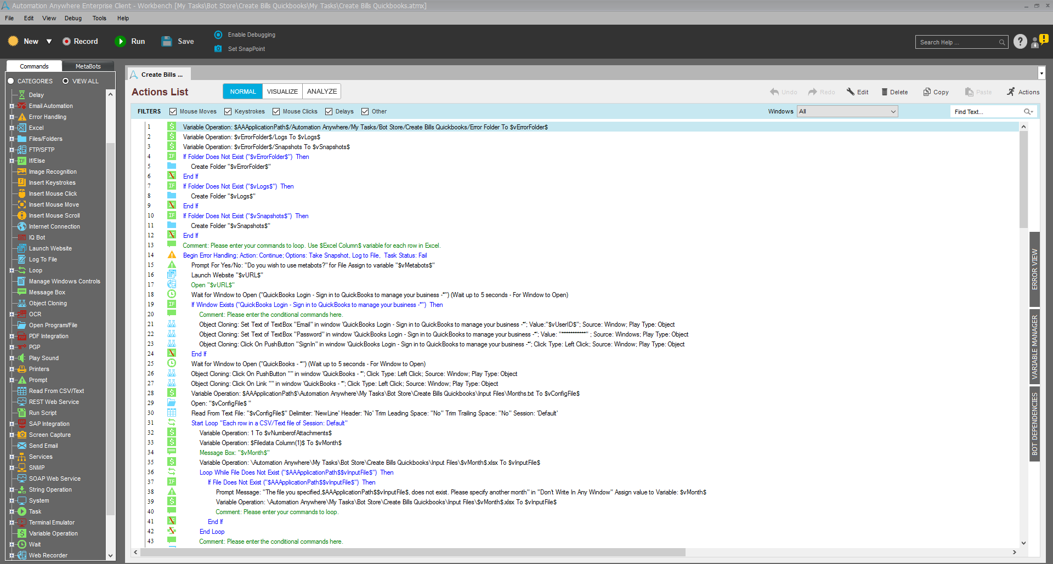Expand the If/Else category node

12,161
